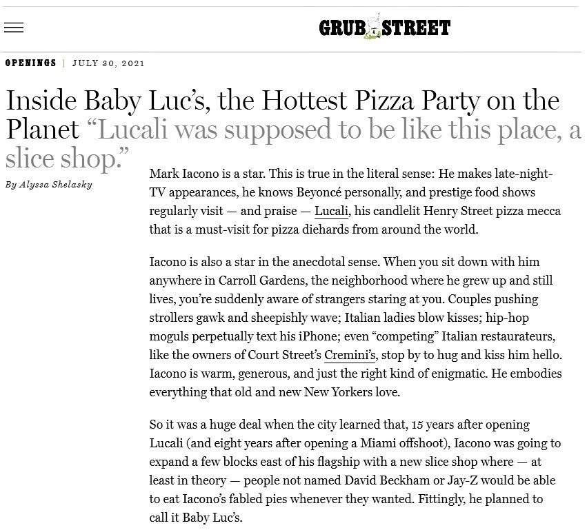Click 'call it Baby Luc's' closing line
Screen dimensions: 587x530
coord(196,517)
